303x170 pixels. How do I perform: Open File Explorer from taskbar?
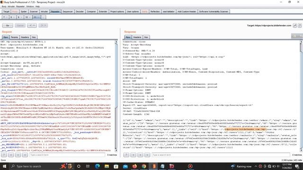(x=107, y=166)
